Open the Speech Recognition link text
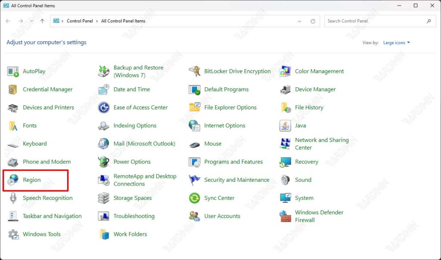 point(47,198)
